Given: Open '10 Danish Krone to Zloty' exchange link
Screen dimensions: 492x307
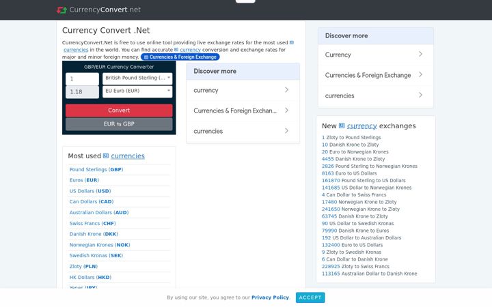Looking at the screenshot, I should [x=350, y=145].
